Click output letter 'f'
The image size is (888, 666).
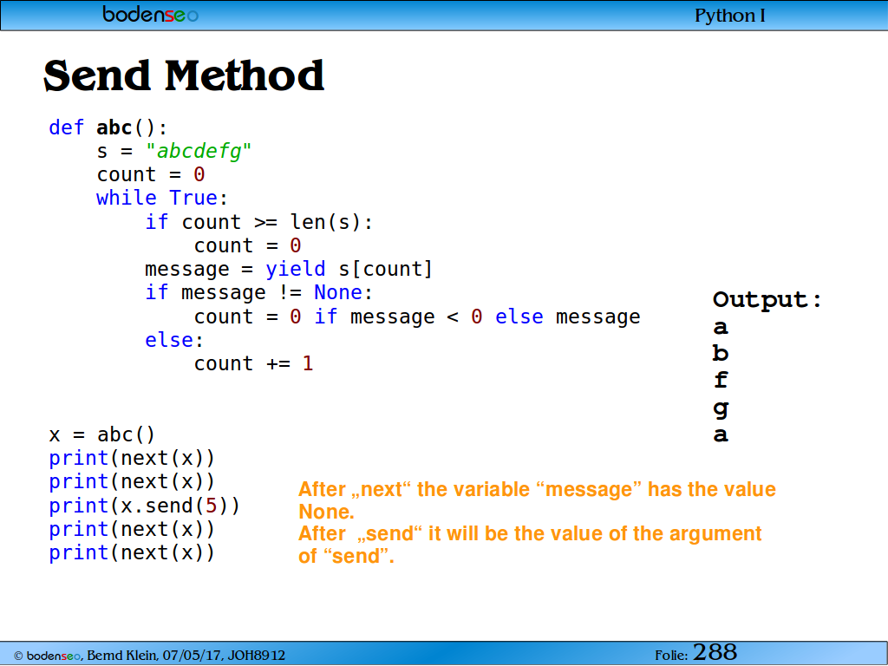pos(721,380)
